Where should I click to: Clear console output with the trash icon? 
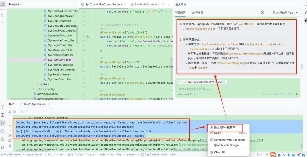click(x=10, y=146)
